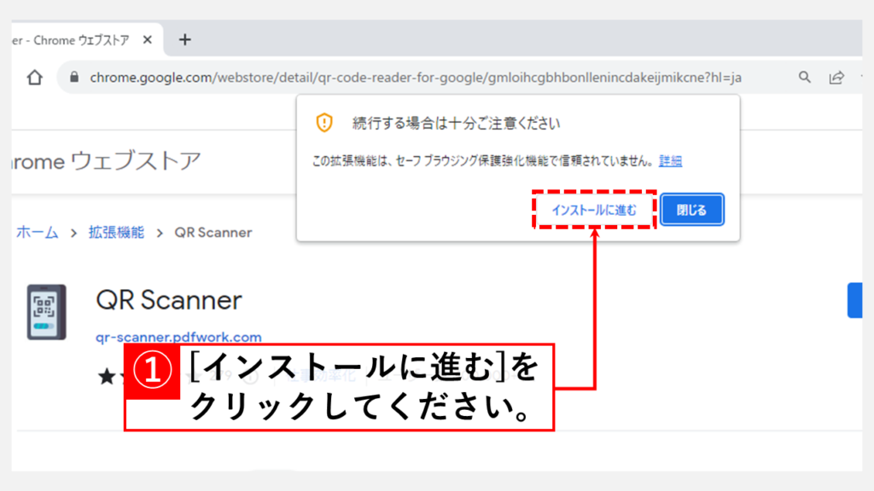Viewport: 874px width, 491px height.
Task: Open a new tab with the plus button
Action: click(184, 40)
